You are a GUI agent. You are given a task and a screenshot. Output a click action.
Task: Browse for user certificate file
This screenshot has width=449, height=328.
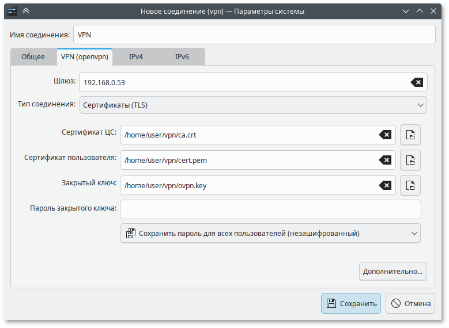point(410,160)
